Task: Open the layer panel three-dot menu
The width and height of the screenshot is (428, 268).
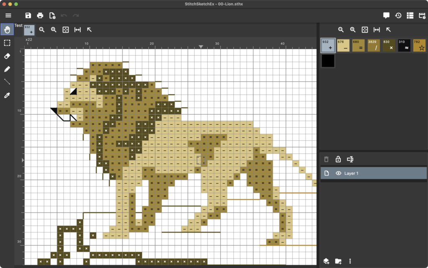Action: click(x=350, y=261)
